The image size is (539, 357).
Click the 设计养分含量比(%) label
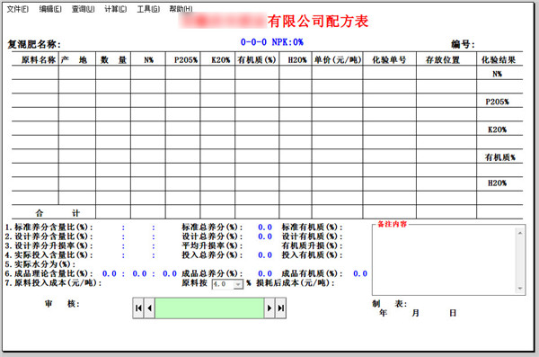point(49,237)
